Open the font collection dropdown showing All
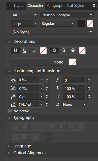The image size is (98, 161). tap(24, 15)
